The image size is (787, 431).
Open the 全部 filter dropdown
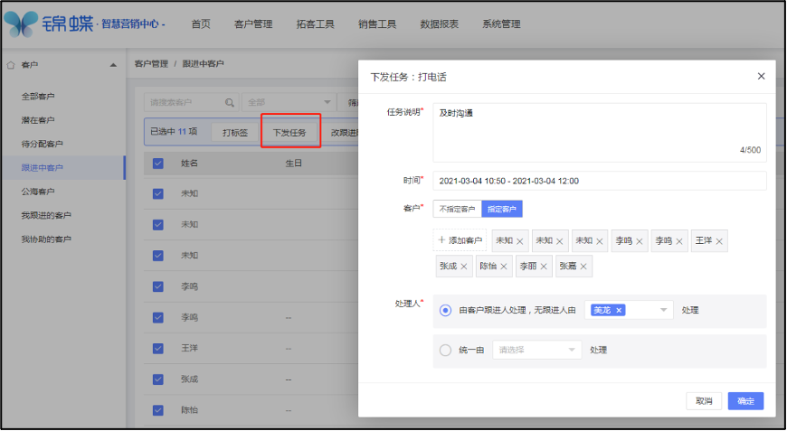pos(289,102)
